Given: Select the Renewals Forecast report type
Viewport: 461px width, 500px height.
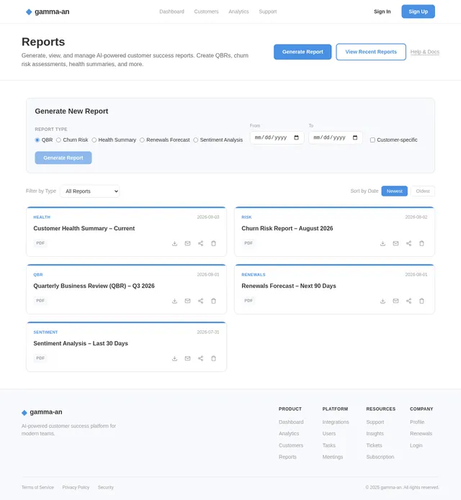Looking at the screenshot, I should tap(142, 140).
